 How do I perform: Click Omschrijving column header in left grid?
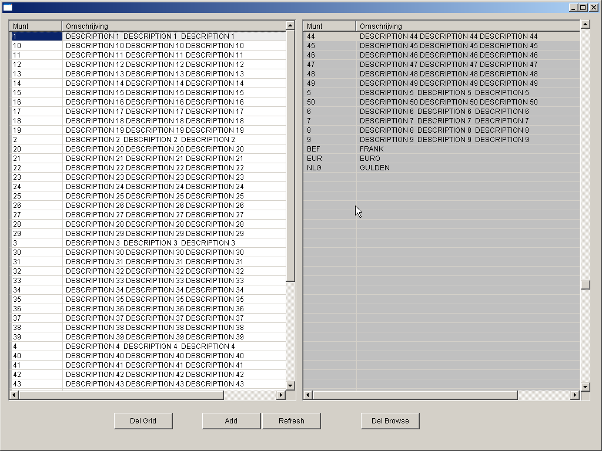coord(174,26)
